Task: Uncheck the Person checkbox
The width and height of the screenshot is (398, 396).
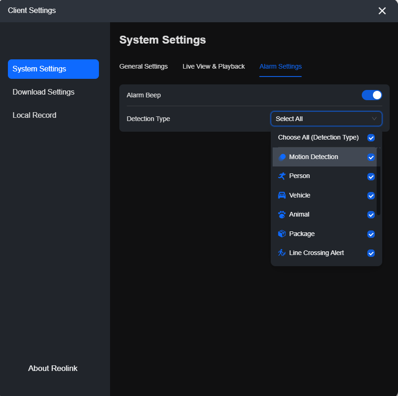Action: pyautogui.click(x=371, y=177)
